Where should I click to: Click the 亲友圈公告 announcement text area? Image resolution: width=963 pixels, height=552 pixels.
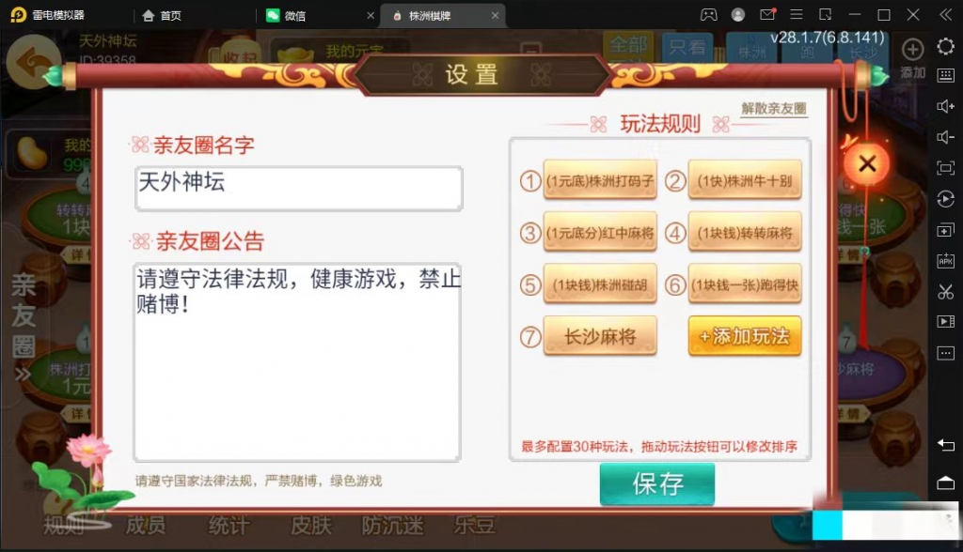[x=297, y=361]
